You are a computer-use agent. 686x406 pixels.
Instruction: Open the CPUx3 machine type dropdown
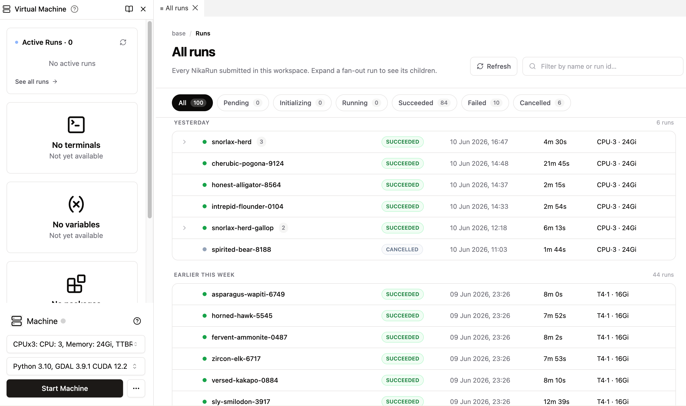pos(76,344)
